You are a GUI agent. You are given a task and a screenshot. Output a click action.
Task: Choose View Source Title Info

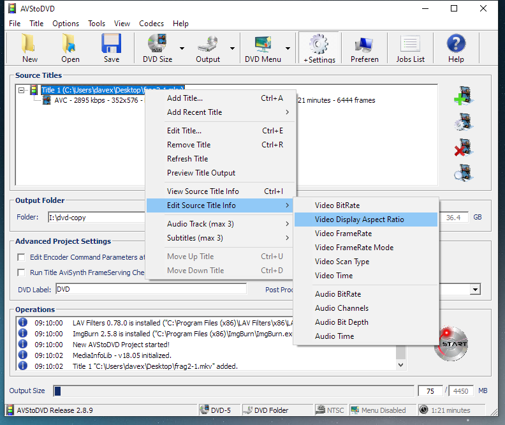(x=219, y=191)
